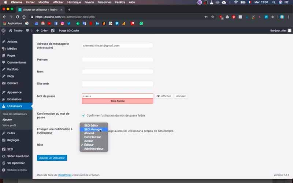Open the Notification Center icon in the menu bar

286,2
